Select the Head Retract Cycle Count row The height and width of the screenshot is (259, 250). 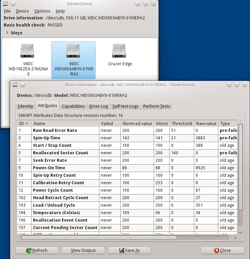coord(127,198)
